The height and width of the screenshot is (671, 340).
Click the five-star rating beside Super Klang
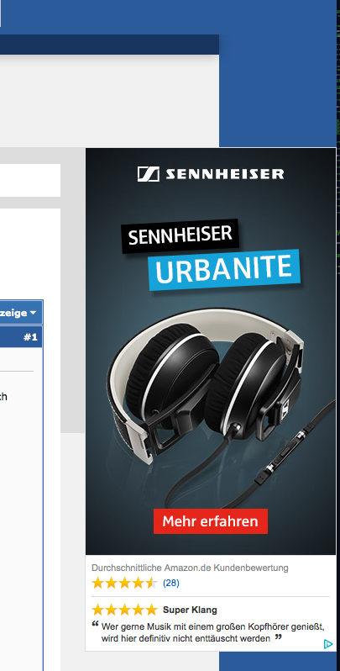coord(124,610)
